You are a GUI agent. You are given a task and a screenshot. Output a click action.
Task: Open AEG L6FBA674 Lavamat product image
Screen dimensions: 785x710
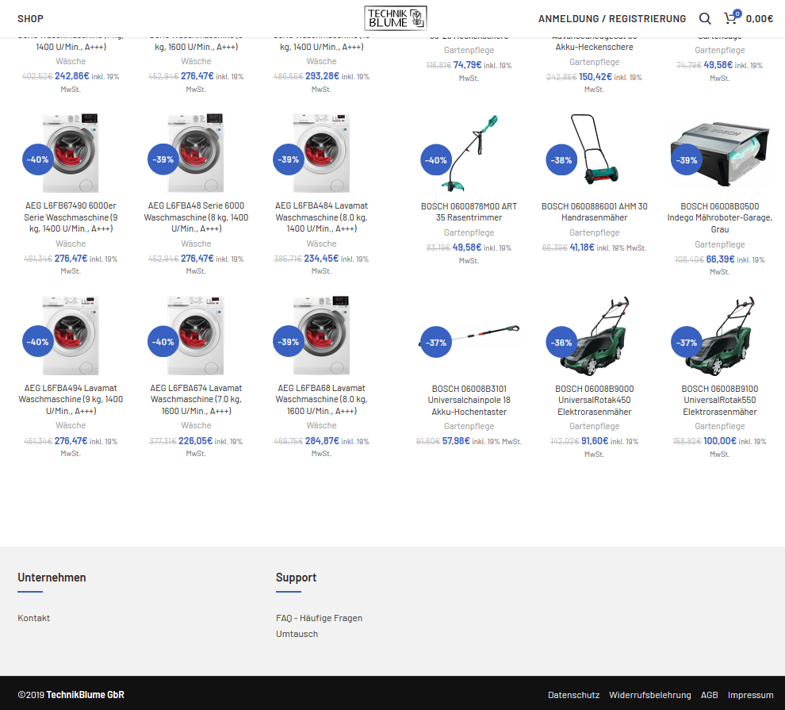click(196, 335)
